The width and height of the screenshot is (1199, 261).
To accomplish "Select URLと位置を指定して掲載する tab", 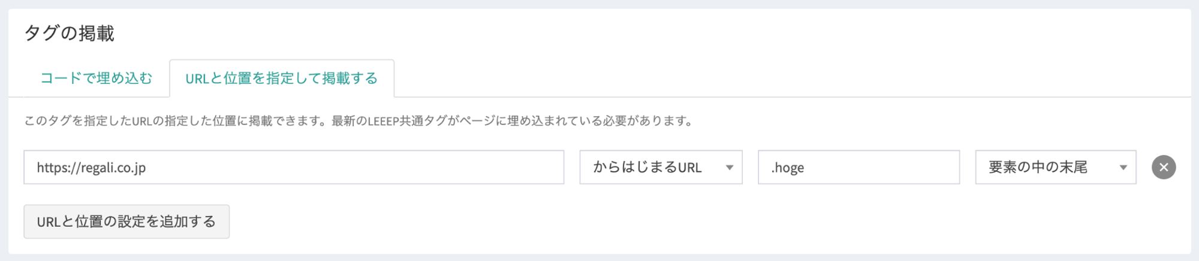I will coord(281,78).
